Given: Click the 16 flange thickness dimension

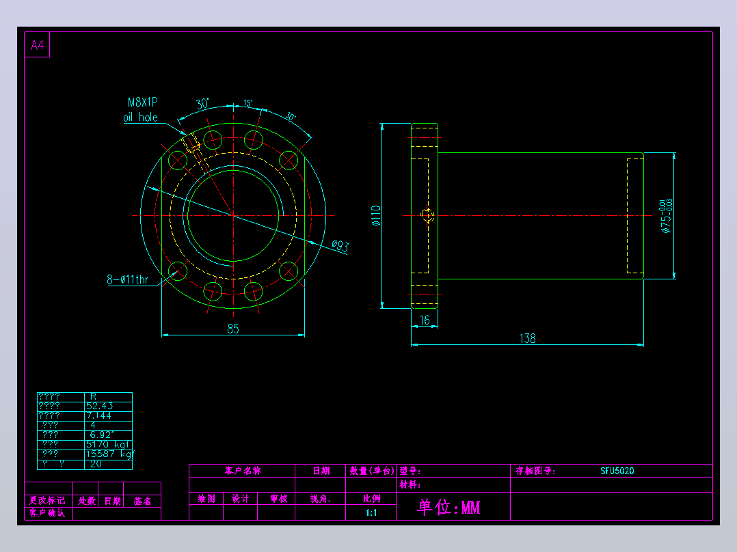Looking at the screenshot, I should (425, 320).
